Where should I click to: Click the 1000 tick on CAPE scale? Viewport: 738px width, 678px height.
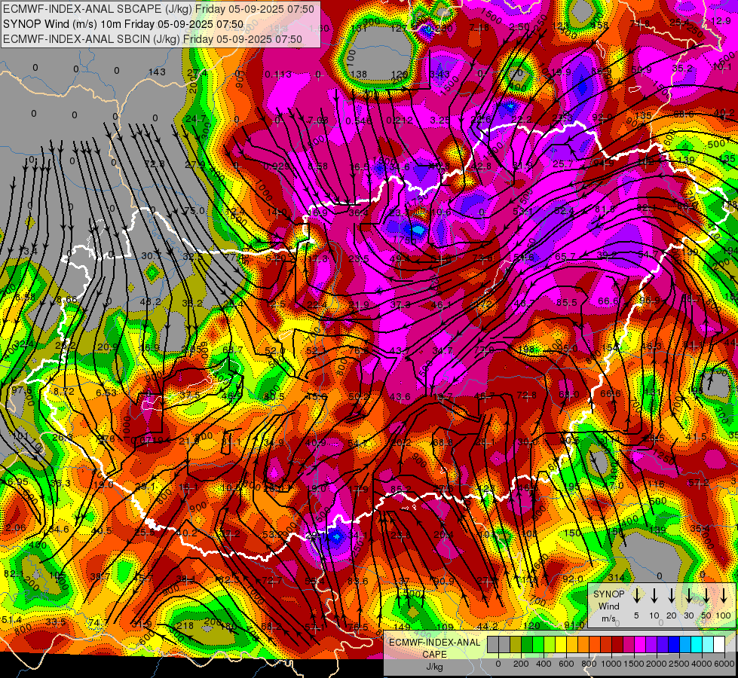click(x=611, y=664)
